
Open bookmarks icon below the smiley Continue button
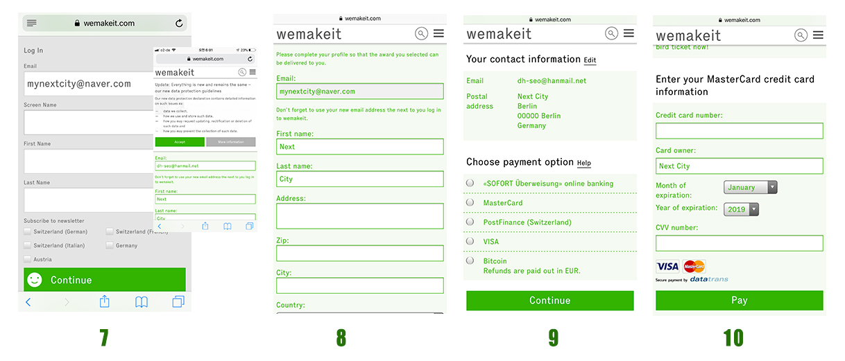142,301
